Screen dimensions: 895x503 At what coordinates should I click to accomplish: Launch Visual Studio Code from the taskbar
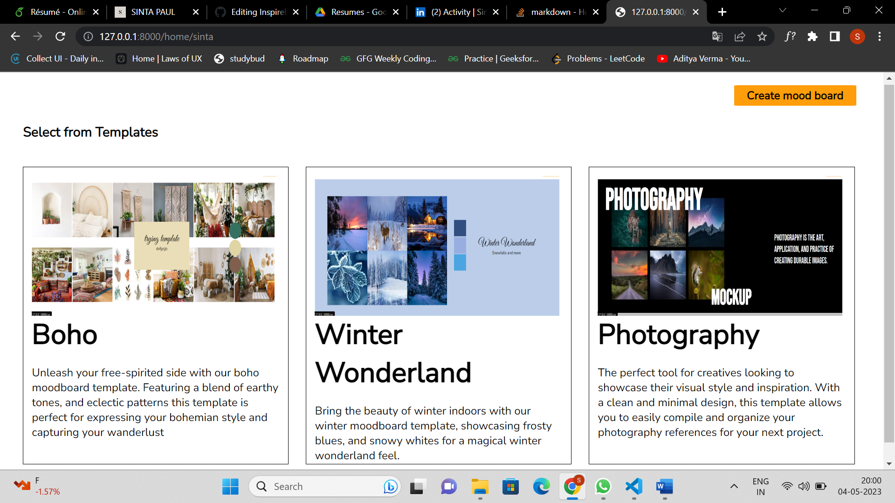click(633, 486)
